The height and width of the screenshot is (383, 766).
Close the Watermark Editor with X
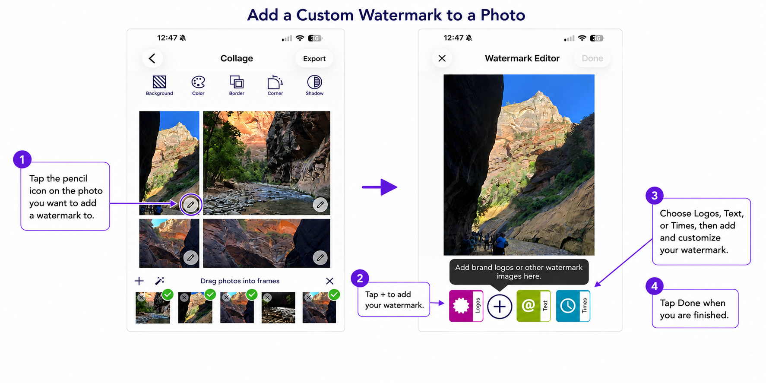pyautogui.click(x=442, y=58)
